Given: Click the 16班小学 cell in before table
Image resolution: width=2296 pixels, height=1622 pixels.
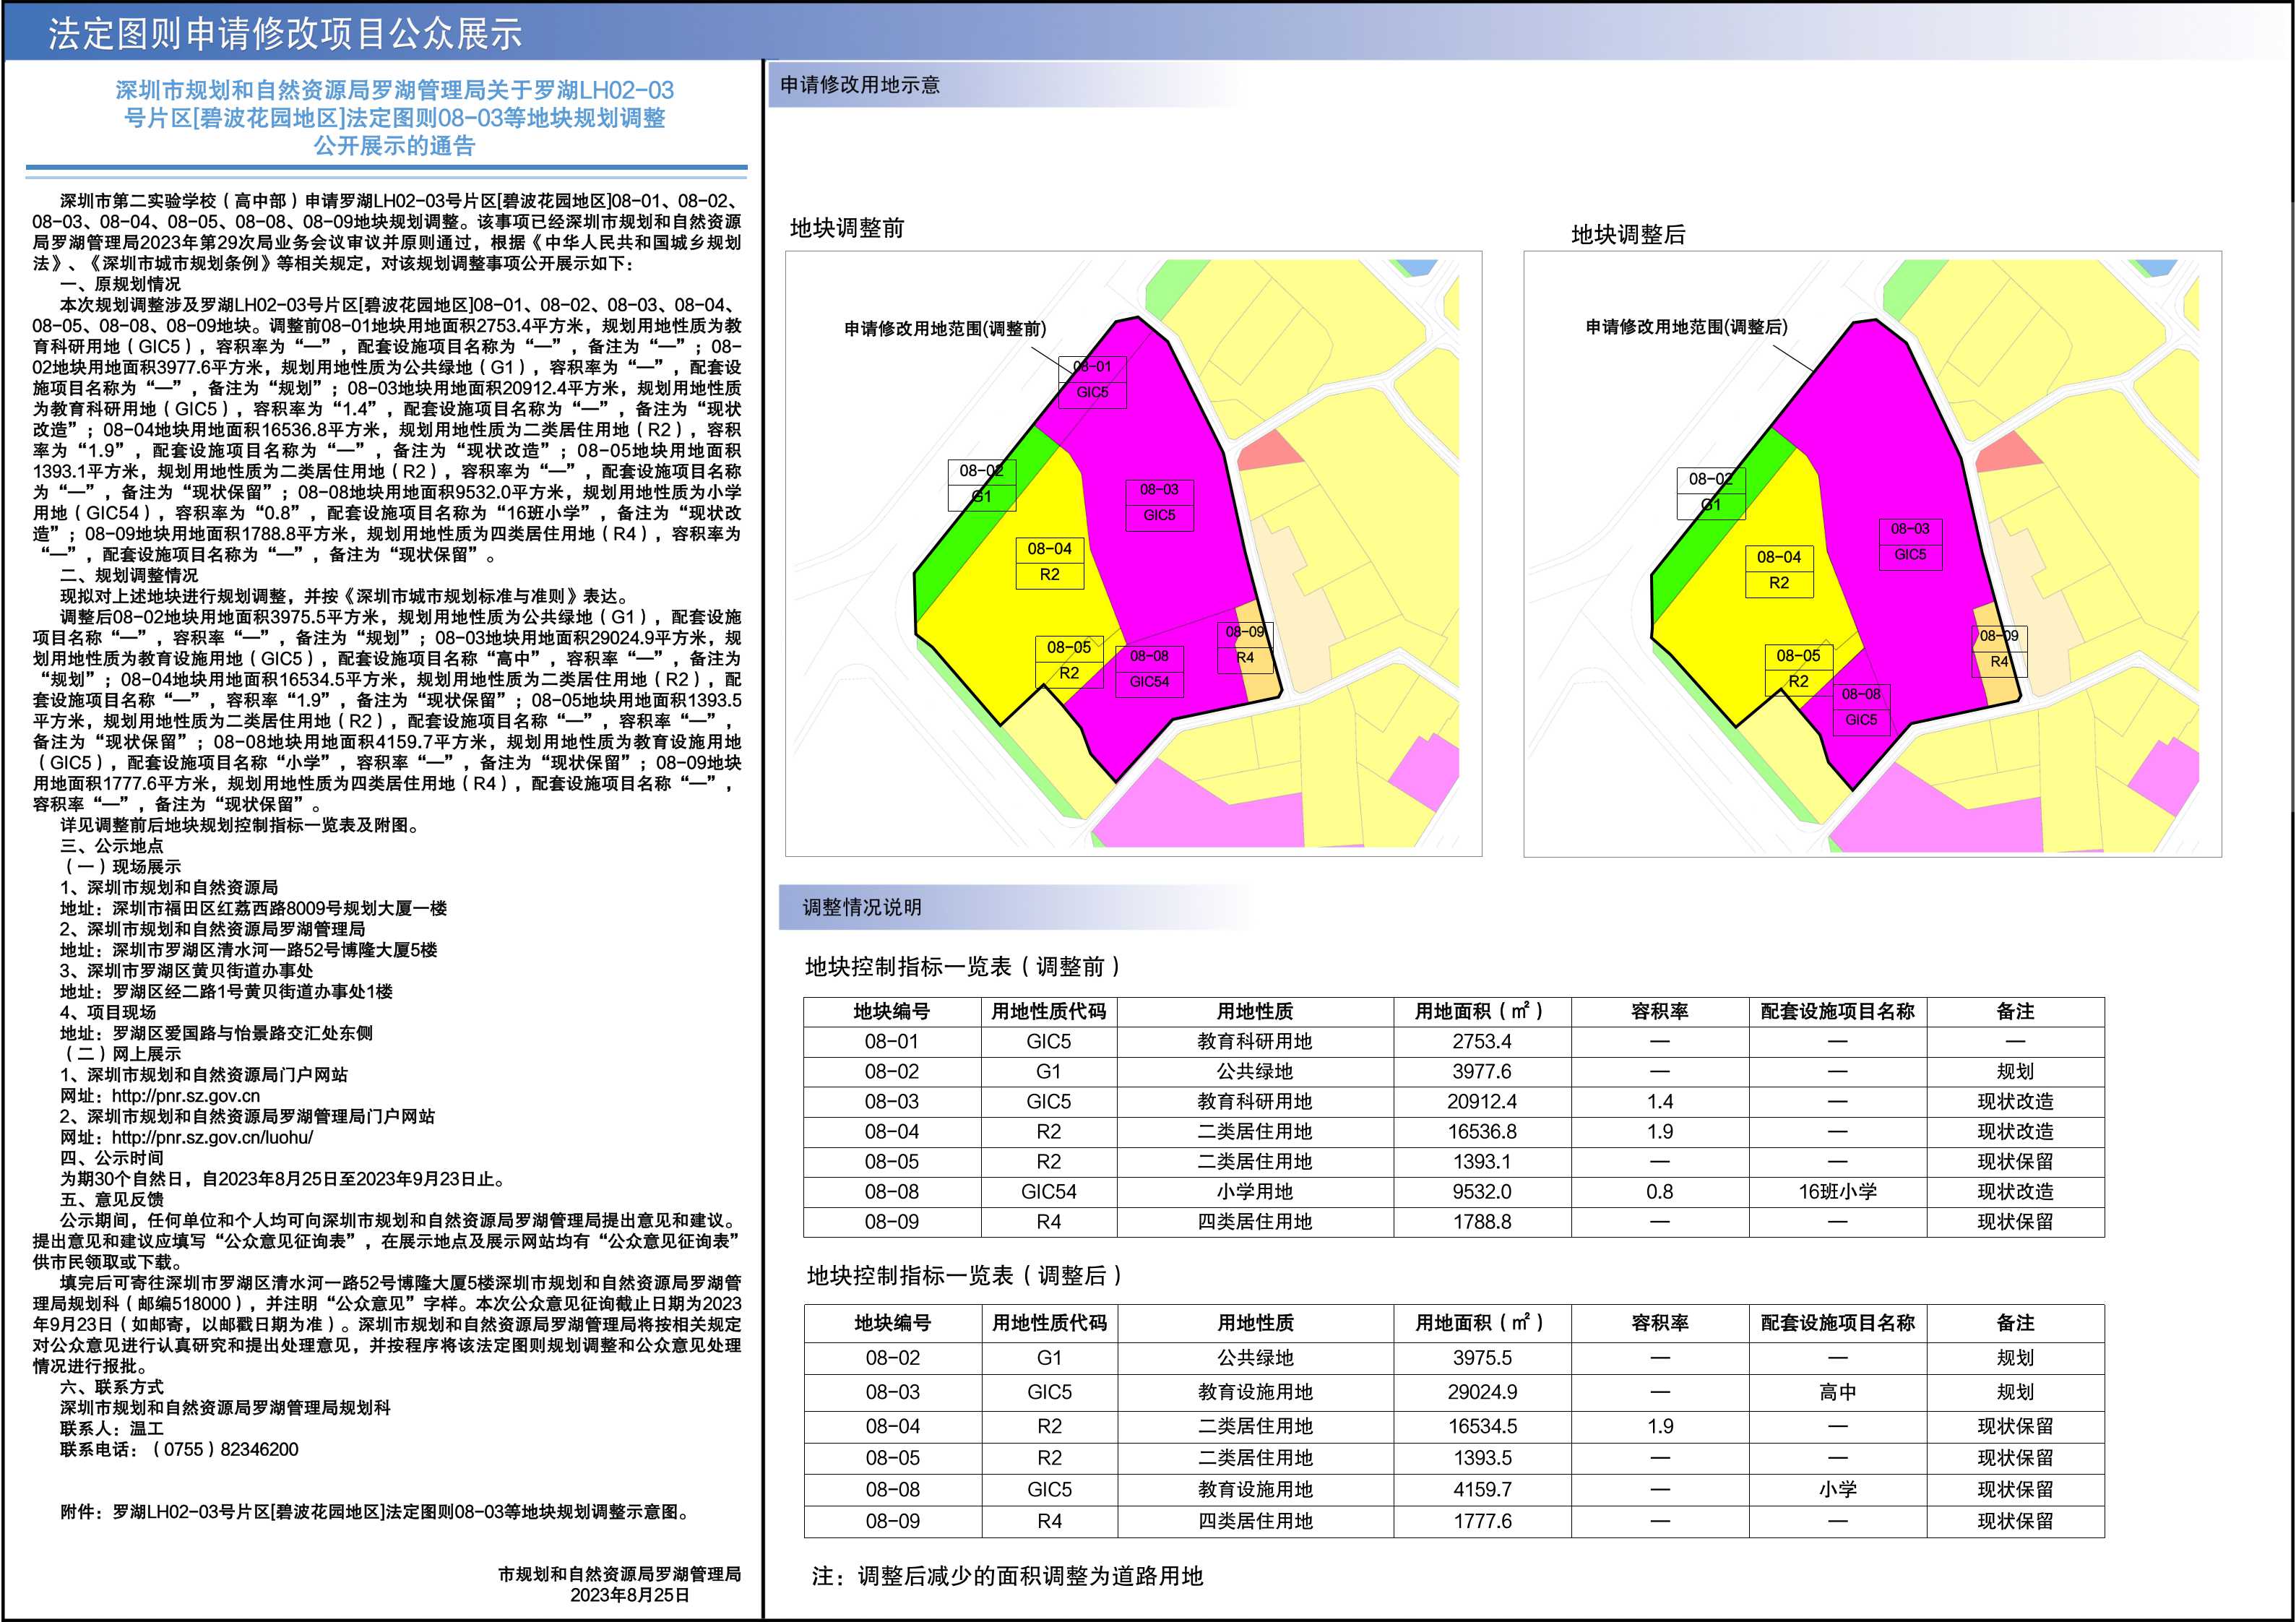Looking at the screenshot, I should click(1837, 1191).
